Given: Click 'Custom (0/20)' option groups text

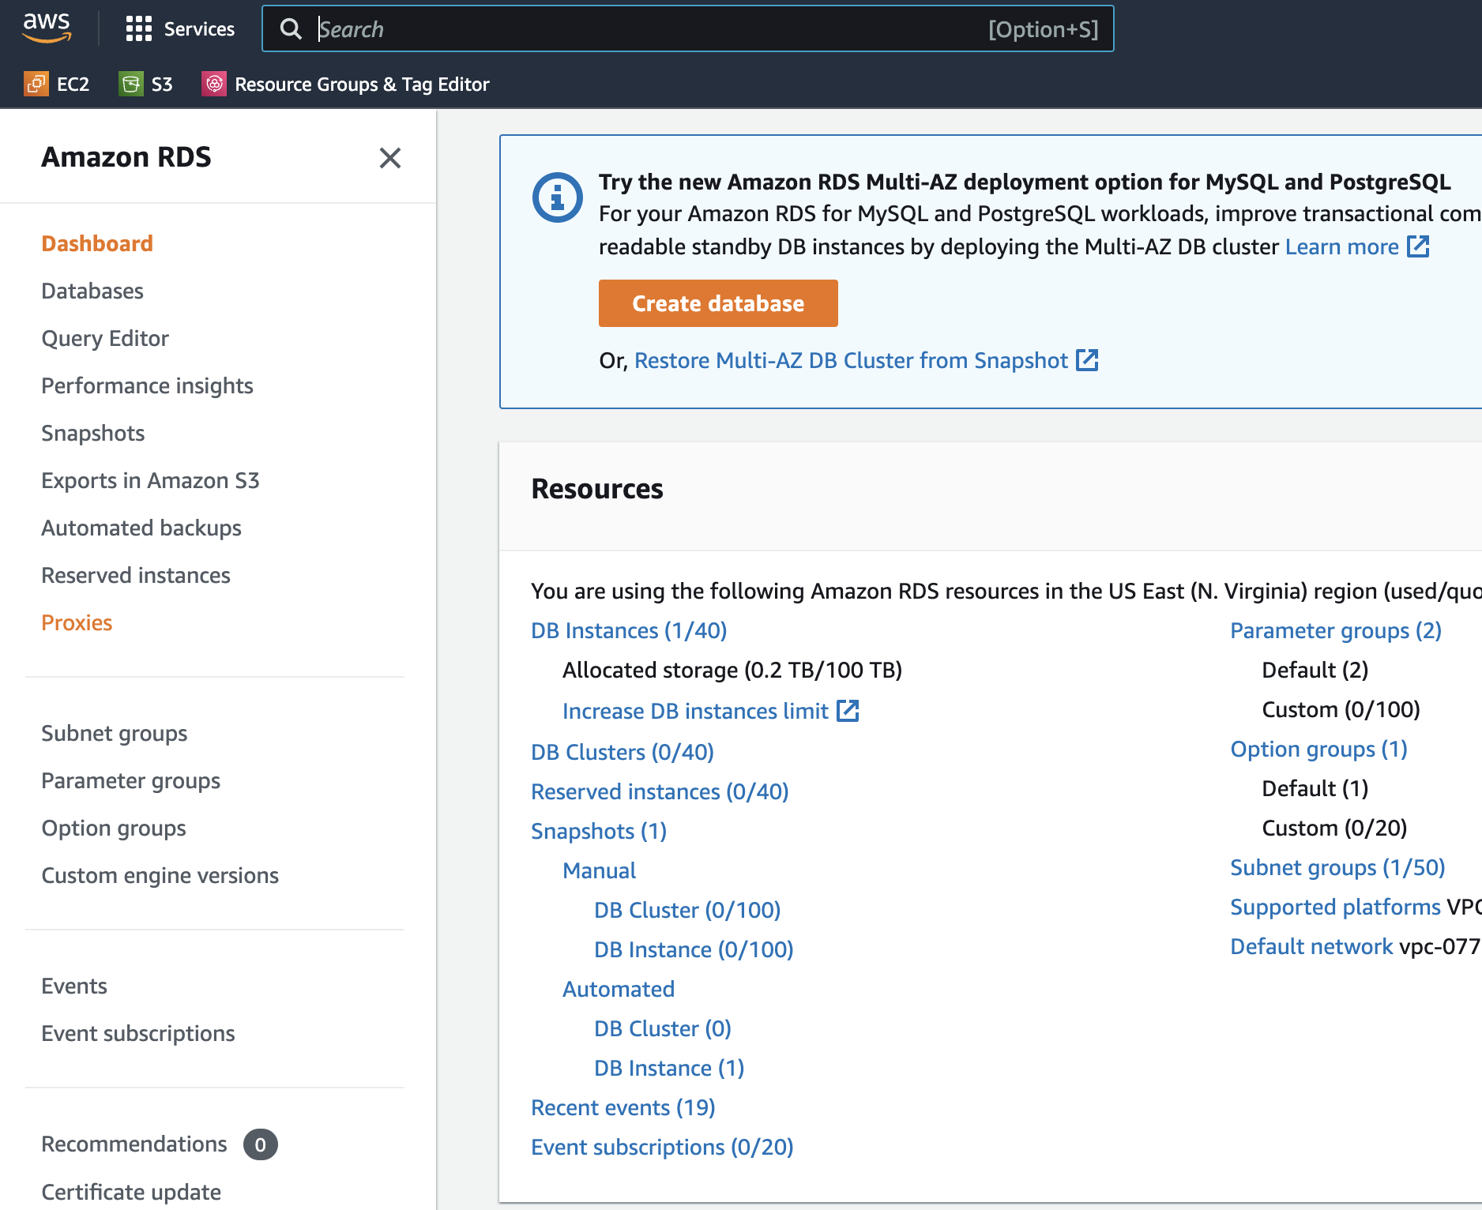Looking at the screenshot, I should tap(1335, 828).
